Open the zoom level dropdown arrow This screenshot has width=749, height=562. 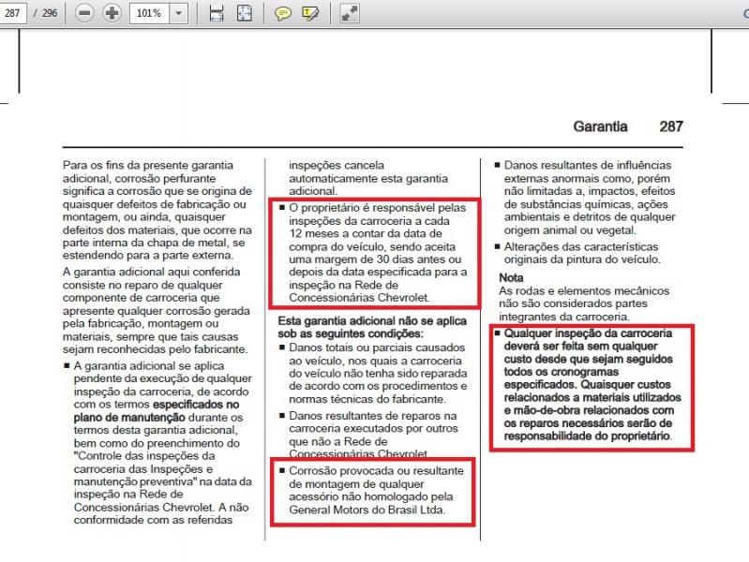pyautogui.click(x=179, y=13)
